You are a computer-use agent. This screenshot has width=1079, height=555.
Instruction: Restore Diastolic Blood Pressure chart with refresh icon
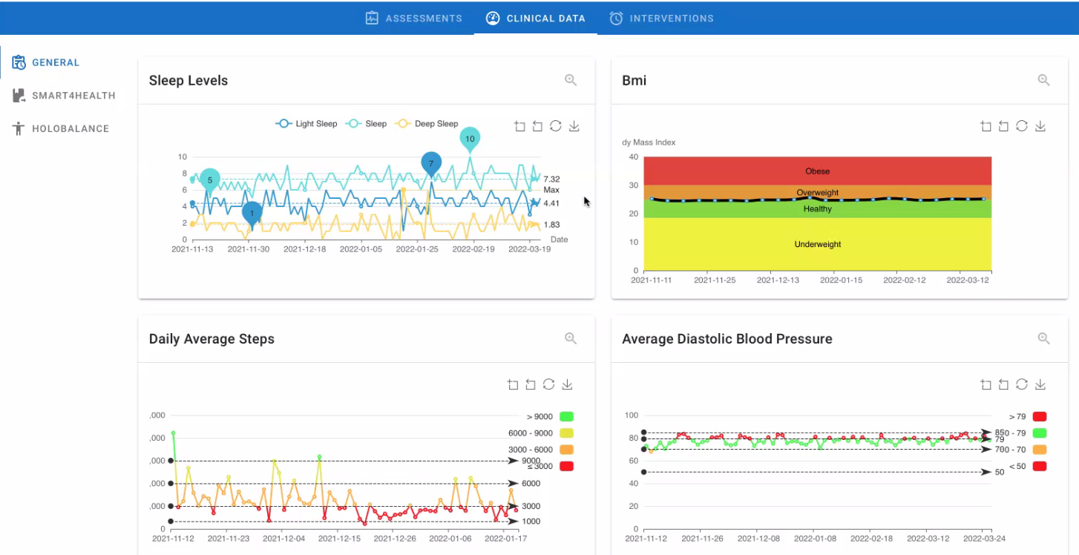[1022, 384]
